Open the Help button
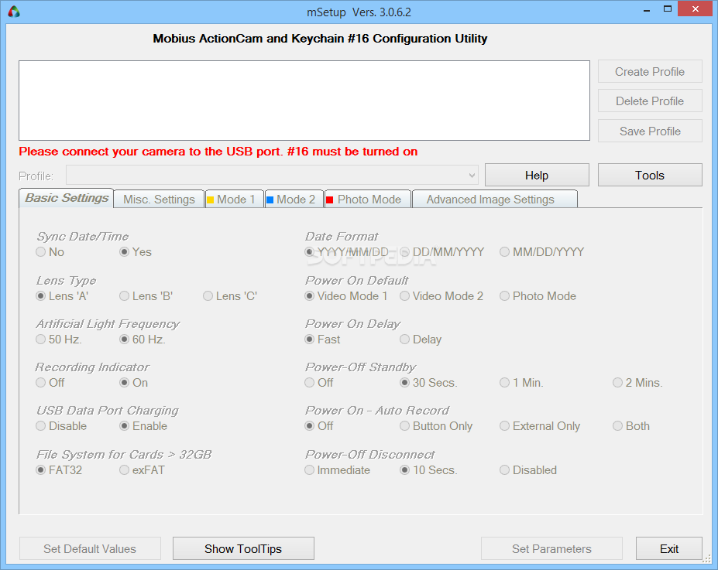The image size is (718, 570). pos(537,175)
